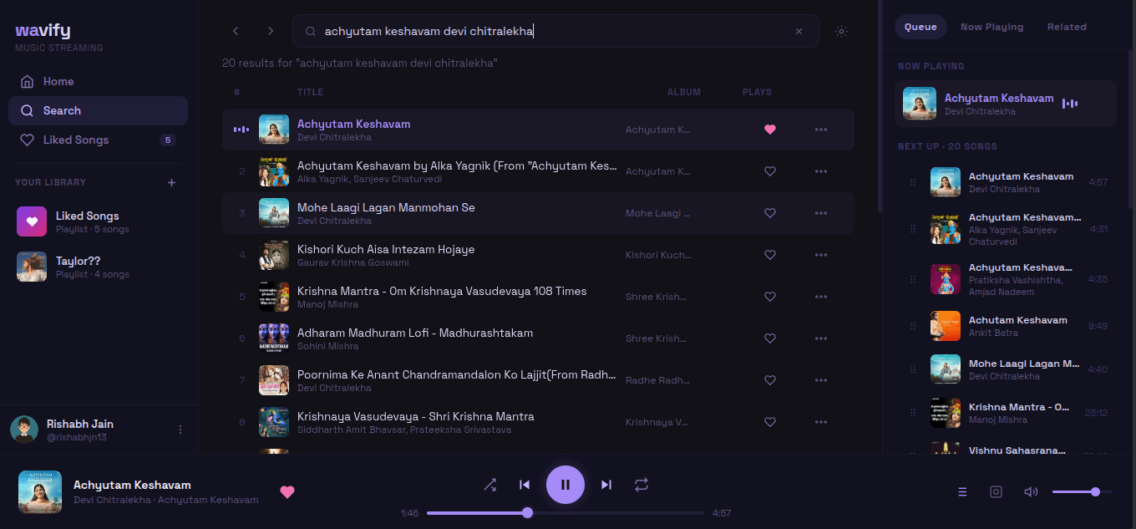
Task: Select the Search item in sidebar
Action: tap(99, 110)
